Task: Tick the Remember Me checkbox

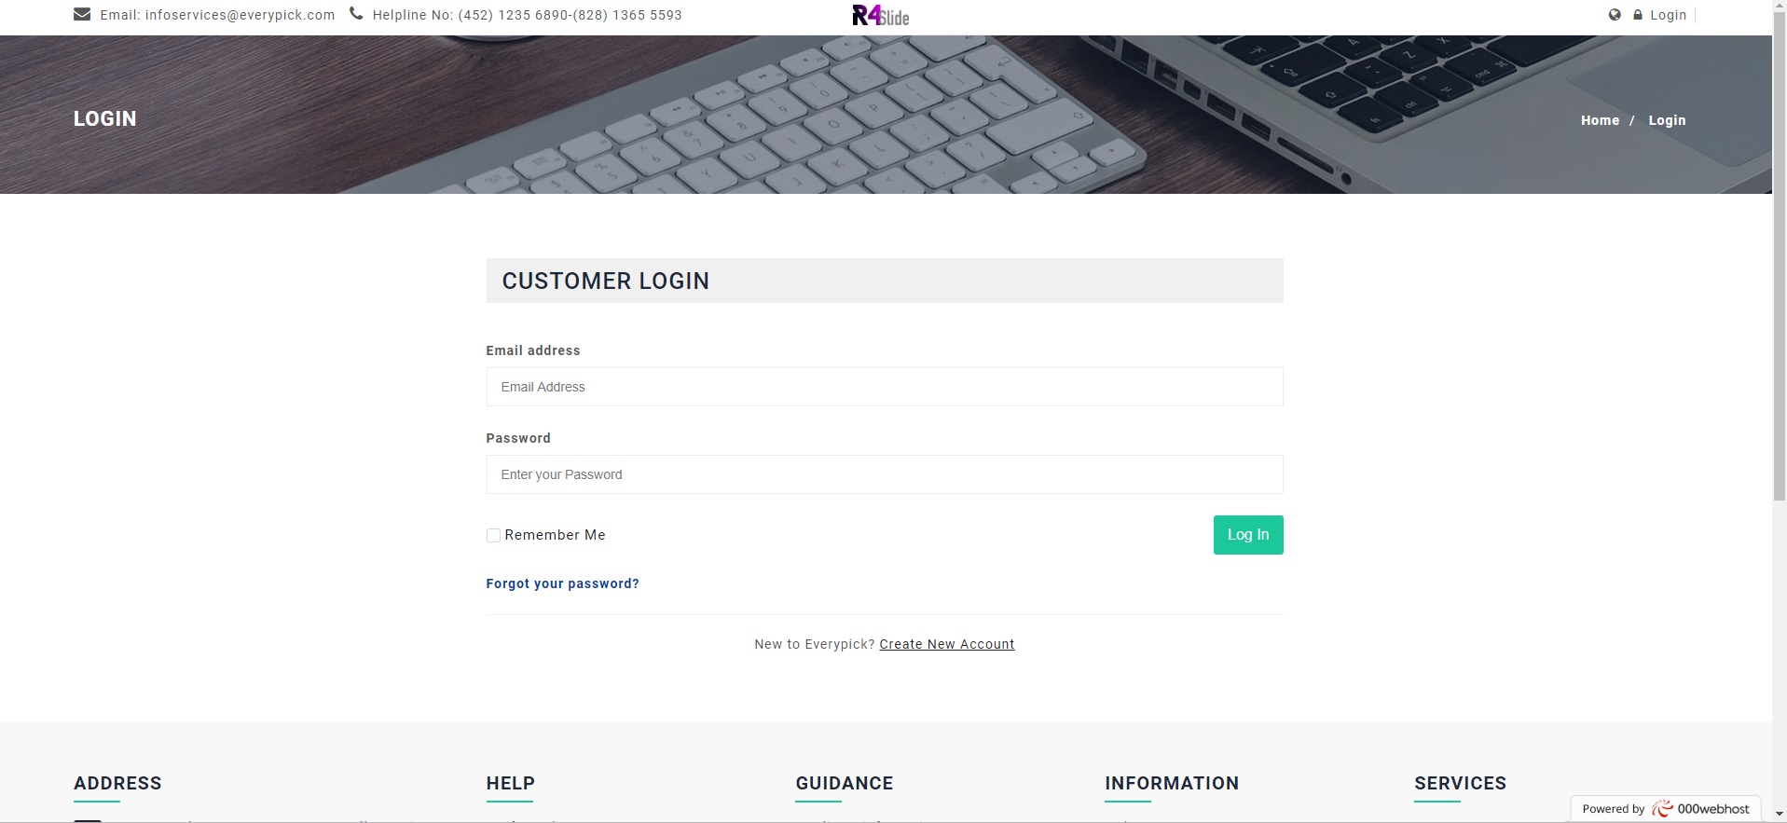Action: pyautogui.click(x=493, y=535)
